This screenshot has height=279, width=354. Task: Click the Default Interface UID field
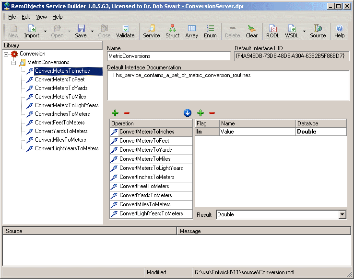pos(292,56)
